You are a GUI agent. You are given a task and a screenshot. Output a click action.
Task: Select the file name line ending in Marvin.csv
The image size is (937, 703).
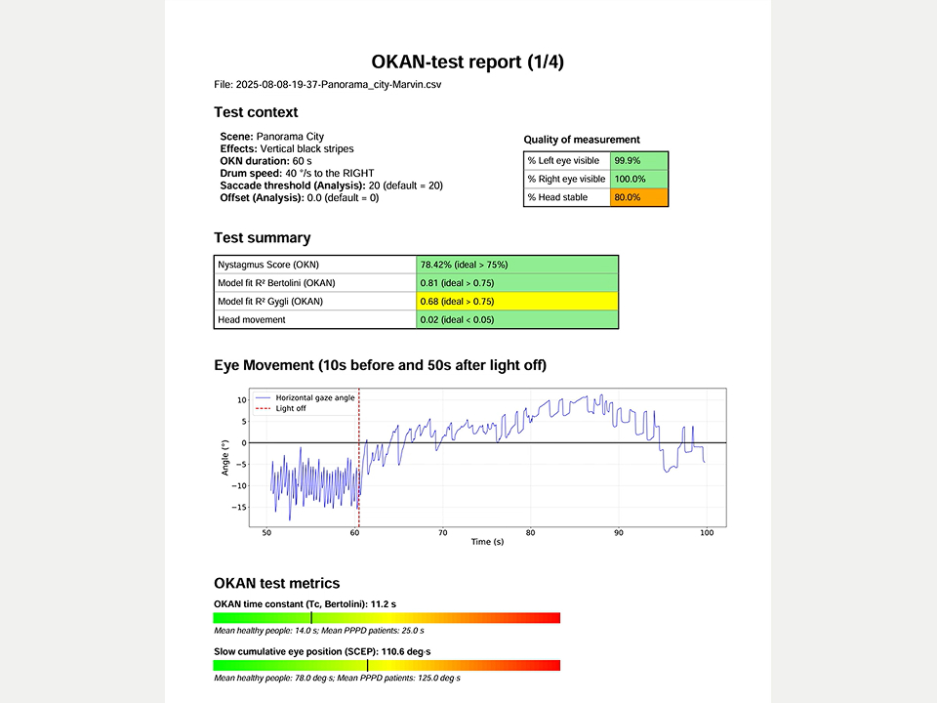(328, 84)
